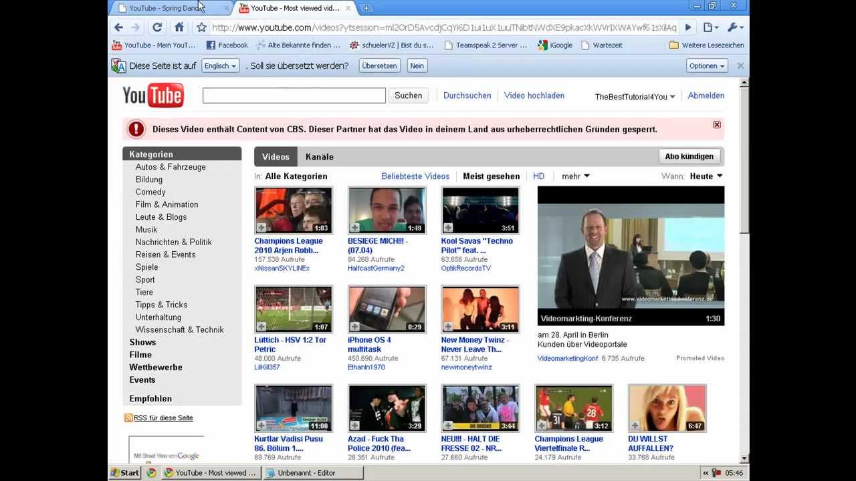Click the Chrome quick launch icon in taskbar
Screen dimensions: 856x481
pos(152,472)
